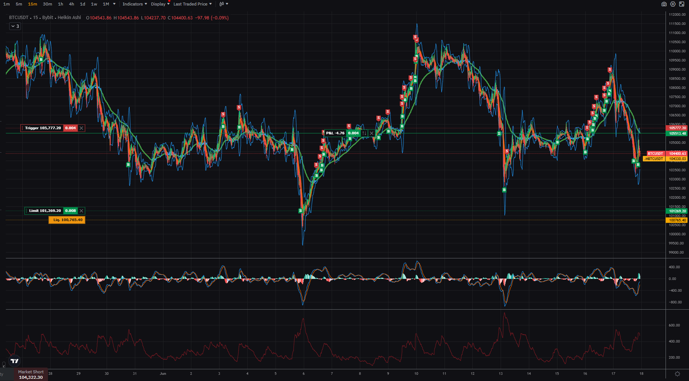The width and height of the screenshot is (689, 381).
Task: Open the Indicators dropdown
Action: pos(135,4)
